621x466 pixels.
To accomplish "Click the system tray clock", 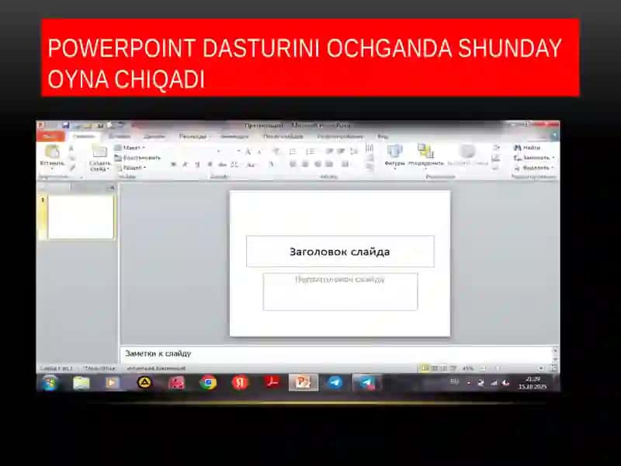I will pos(533,383).
